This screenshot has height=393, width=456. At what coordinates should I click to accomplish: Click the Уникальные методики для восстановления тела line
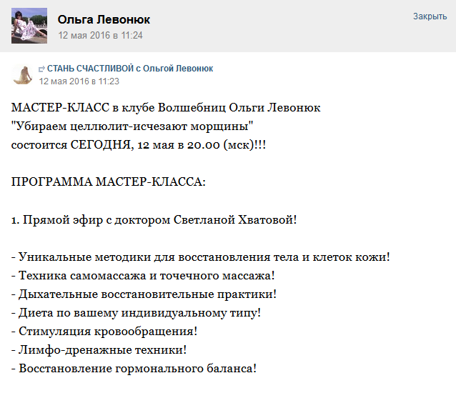pos(200,257)
